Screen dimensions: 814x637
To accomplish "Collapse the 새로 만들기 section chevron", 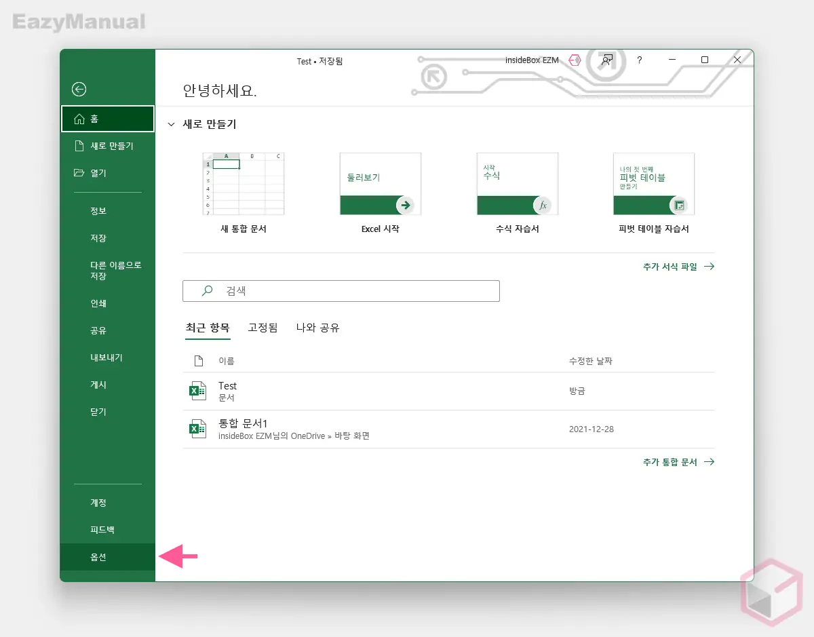I will 171,125.
